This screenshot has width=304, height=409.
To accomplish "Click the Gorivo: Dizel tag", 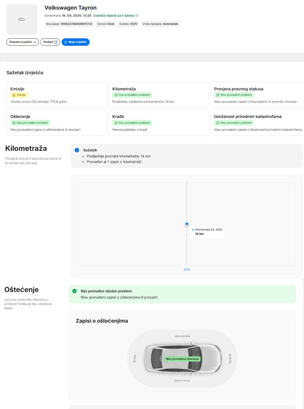I will pos(105,24).
